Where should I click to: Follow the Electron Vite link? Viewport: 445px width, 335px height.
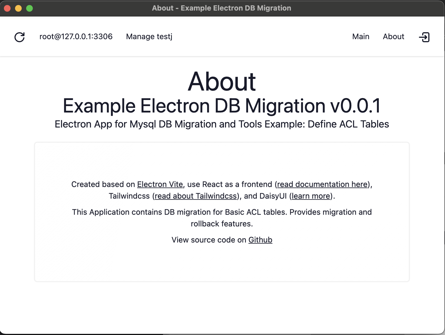[160, 184]
